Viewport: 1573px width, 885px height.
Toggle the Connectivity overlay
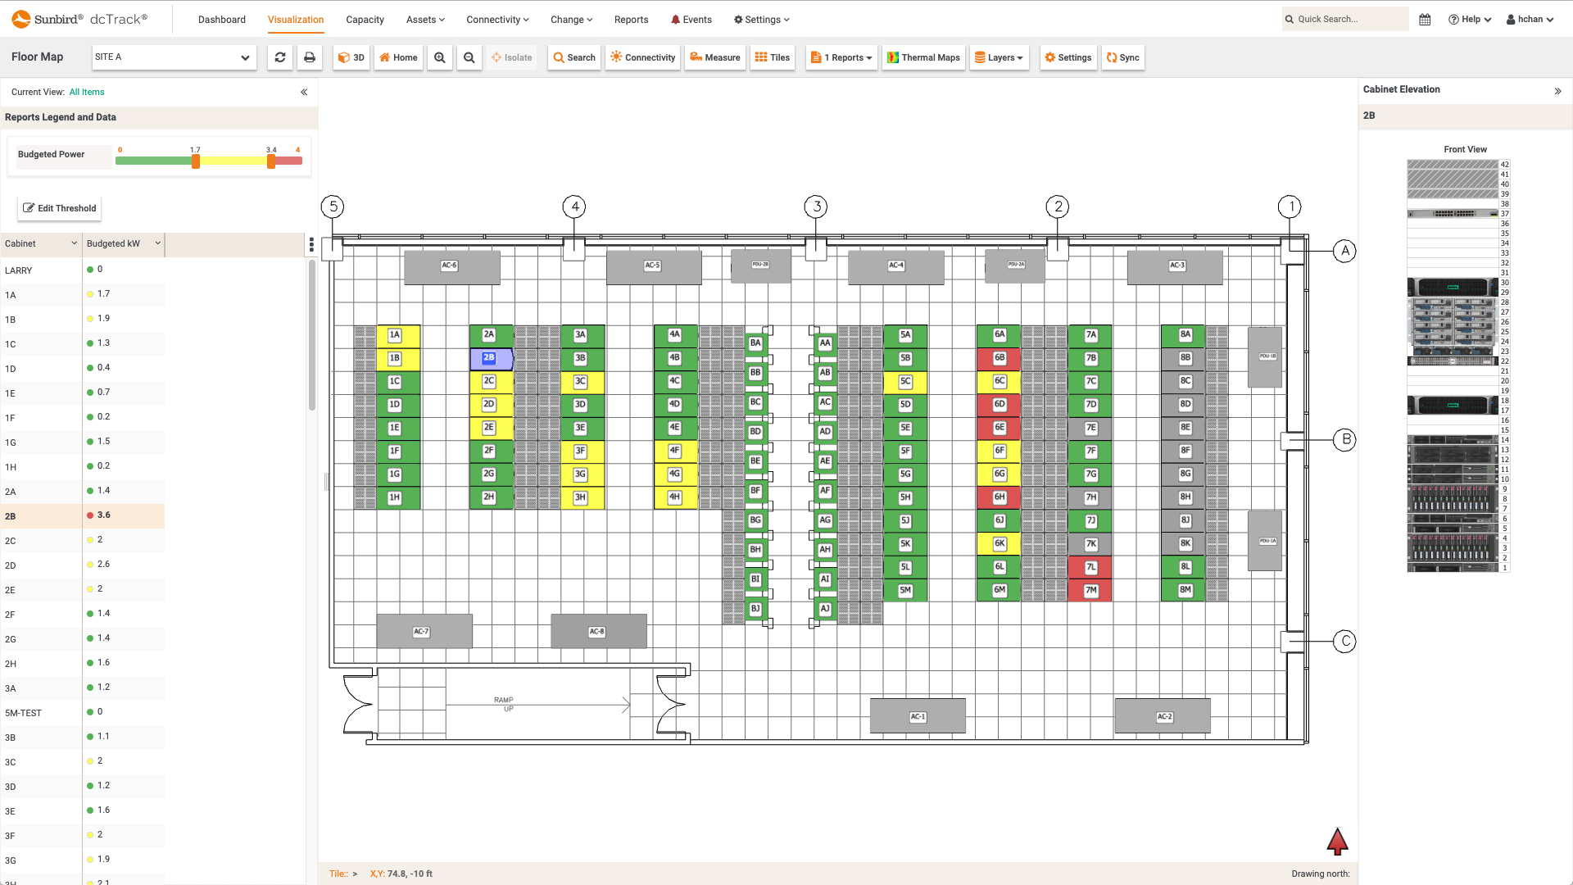(x=642, y=57)
